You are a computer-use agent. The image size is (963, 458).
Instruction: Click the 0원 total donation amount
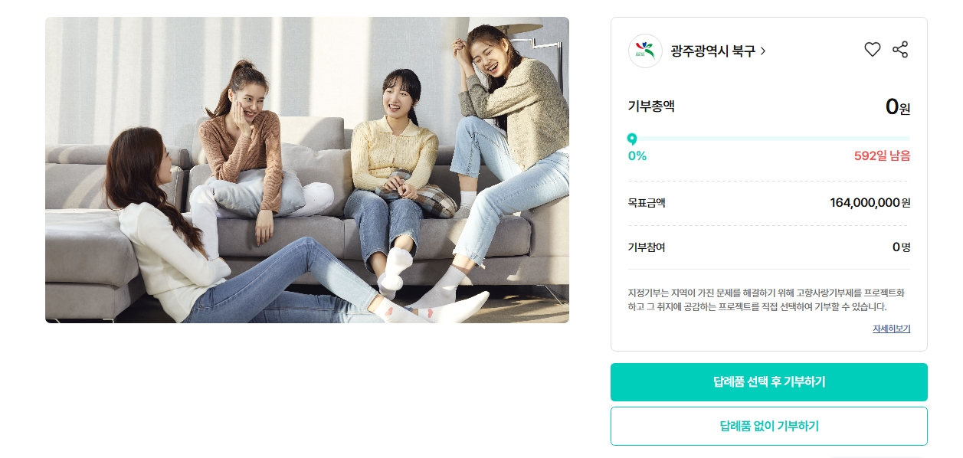point(898,106)
